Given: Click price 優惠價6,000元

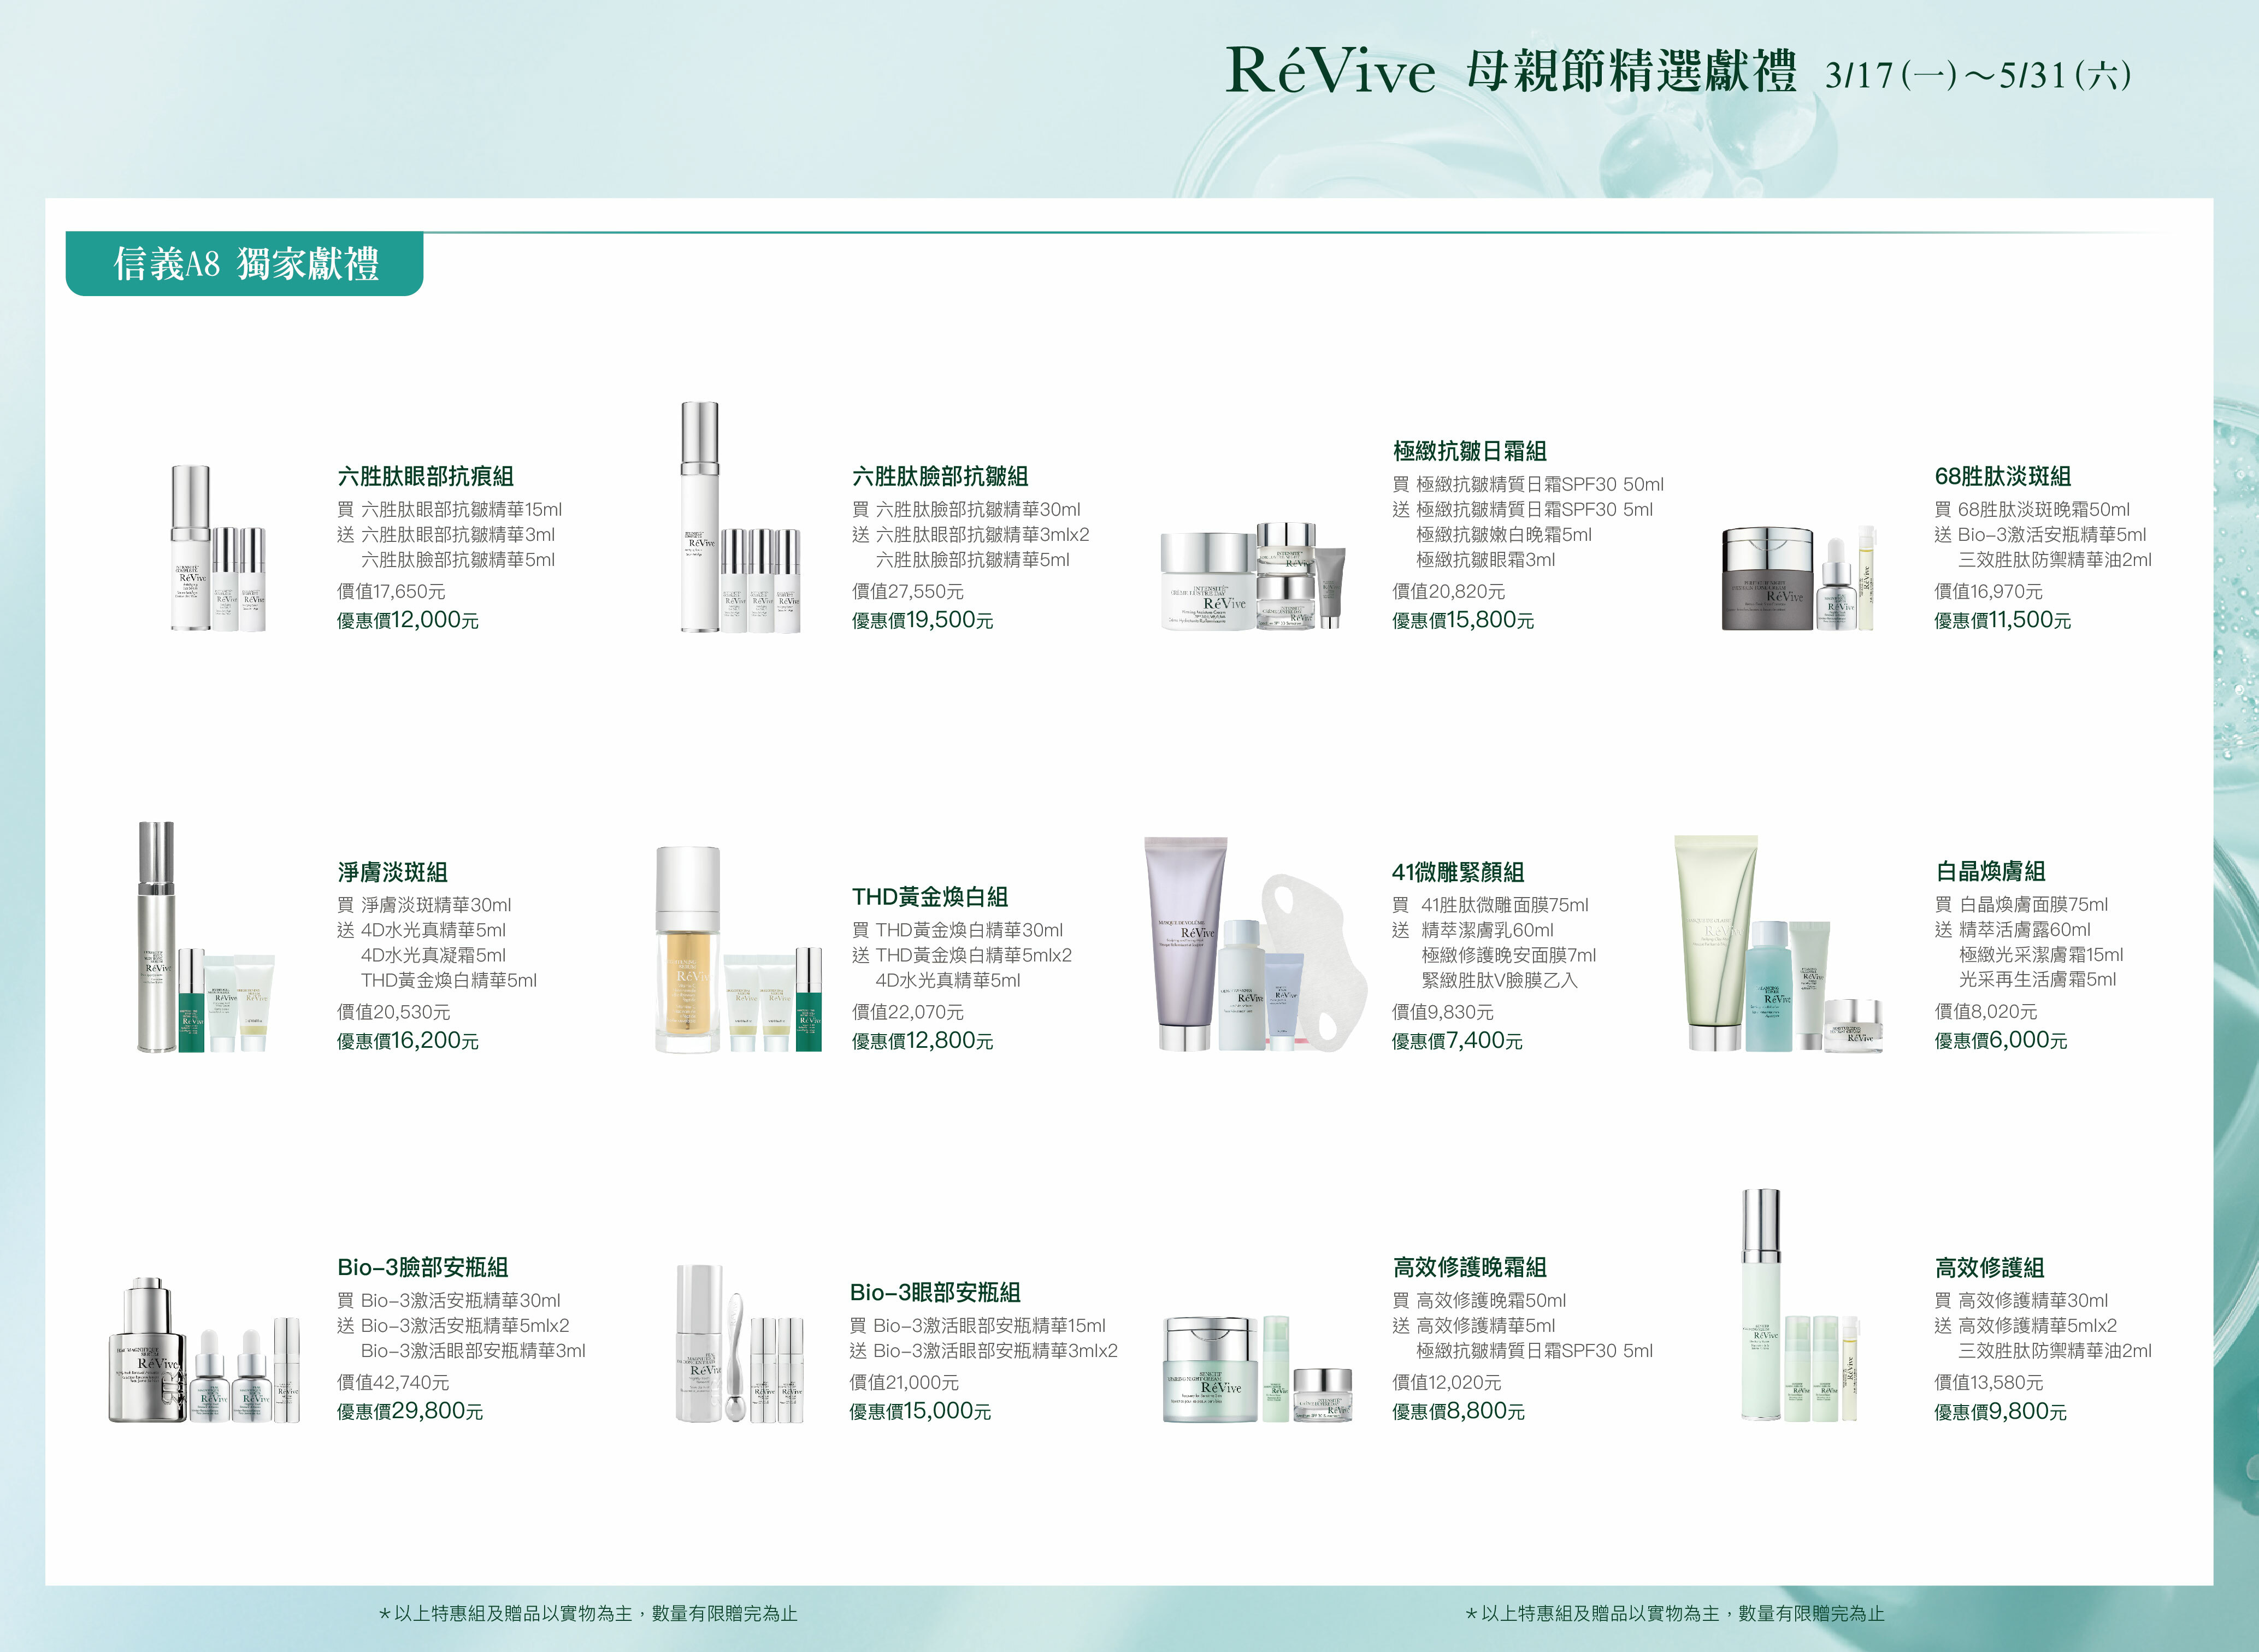Looking at the screenshot, I should tap(2000, 1040).
